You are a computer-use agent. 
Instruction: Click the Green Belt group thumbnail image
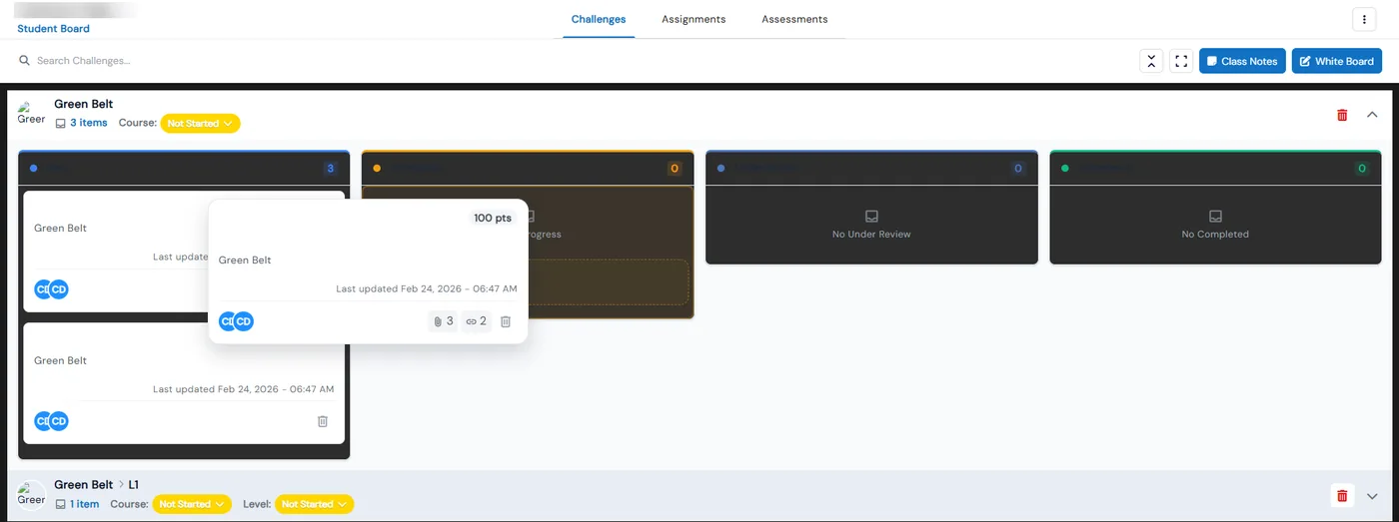point(31,113)
